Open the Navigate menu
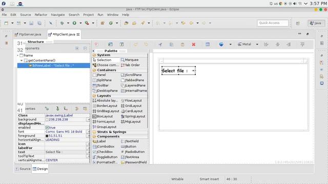This screenshot has width=328, height=184. click(x=58, y=15)
